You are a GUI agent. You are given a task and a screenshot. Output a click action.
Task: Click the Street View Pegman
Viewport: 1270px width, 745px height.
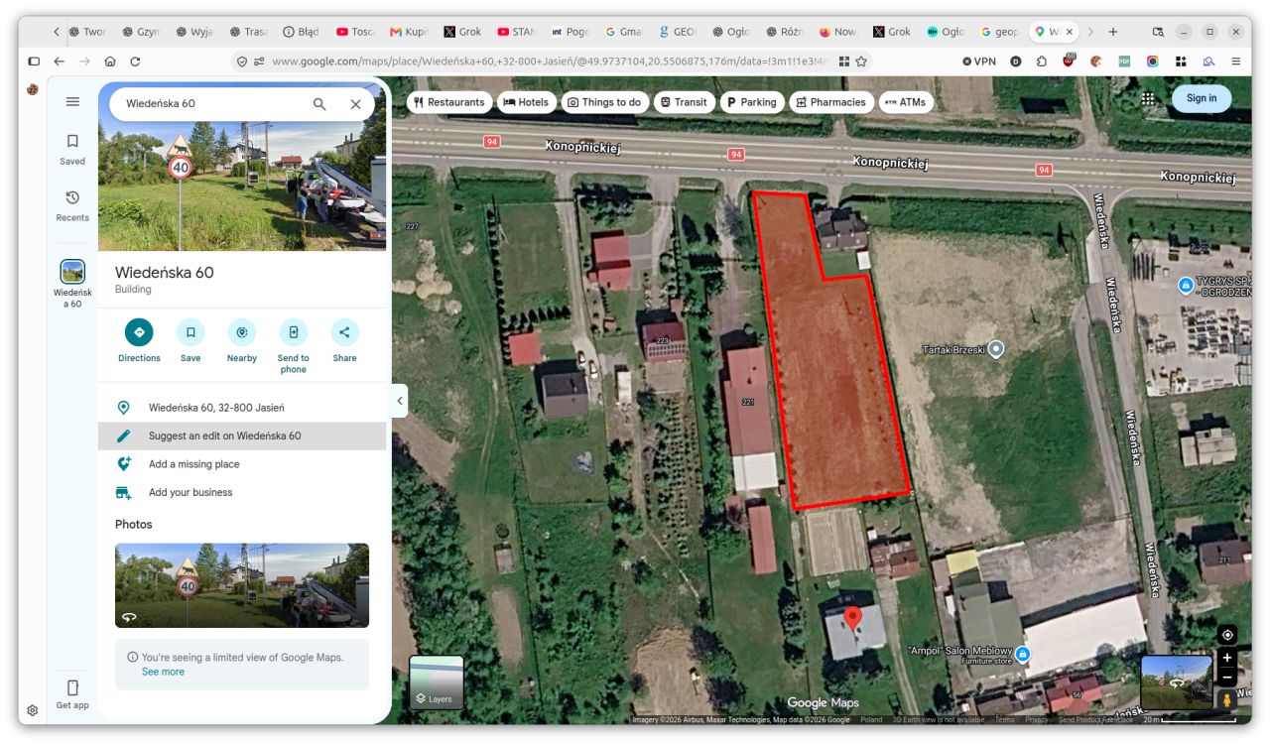coord(1227,699)
